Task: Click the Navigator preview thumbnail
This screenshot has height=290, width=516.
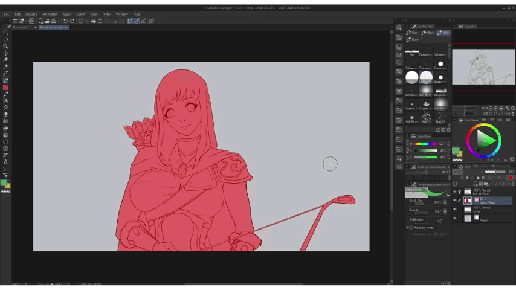Action: tap(483, 66)
